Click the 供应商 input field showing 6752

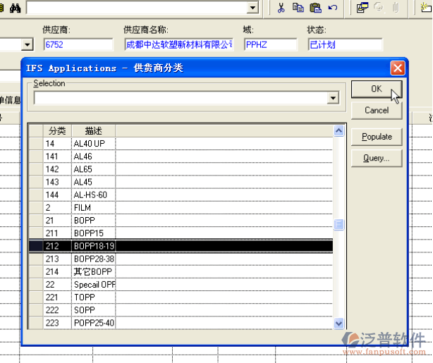click(78, 44)
